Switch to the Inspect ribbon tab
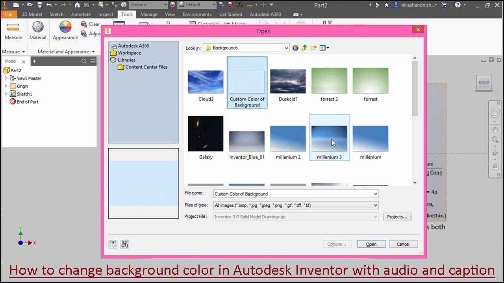 click(x=106, y=14)
